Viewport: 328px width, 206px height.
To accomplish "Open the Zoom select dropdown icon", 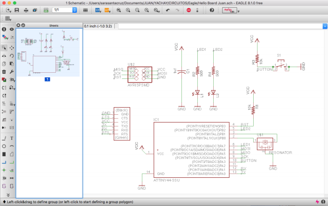I will [x=157, y=10].
